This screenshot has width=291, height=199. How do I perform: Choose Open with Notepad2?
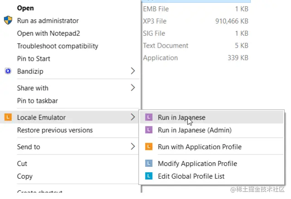point(44,33)
